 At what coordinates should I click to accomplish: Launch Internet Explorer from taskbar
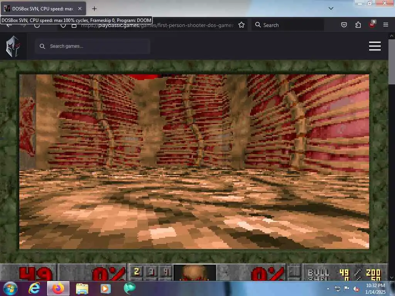[34, 288]
